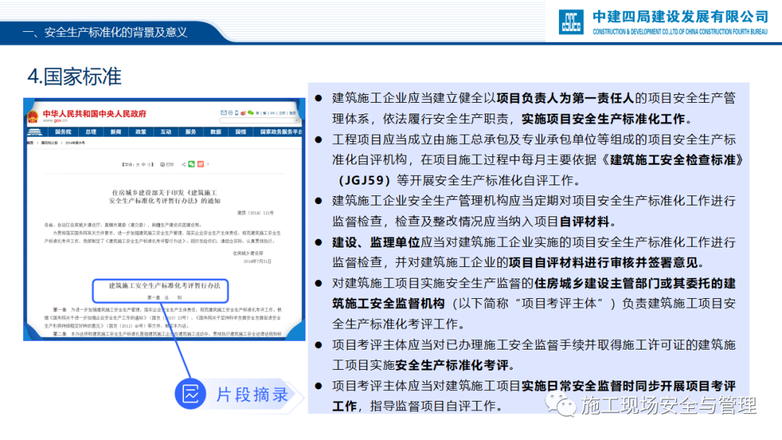The height and width of the screenshot is (440, 782).
Task: Open the 新闻 navigation tab
Action: pos(116,132)
